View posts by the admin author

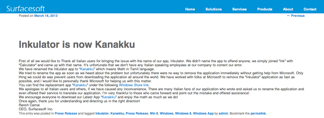(223, 113)
